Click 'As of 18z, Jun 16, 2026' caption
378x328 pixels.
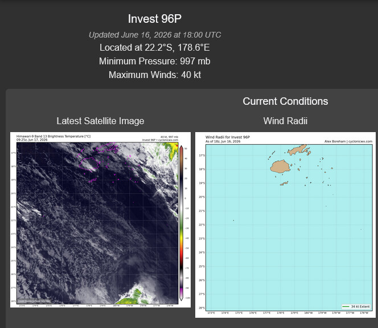pos(223,141)
